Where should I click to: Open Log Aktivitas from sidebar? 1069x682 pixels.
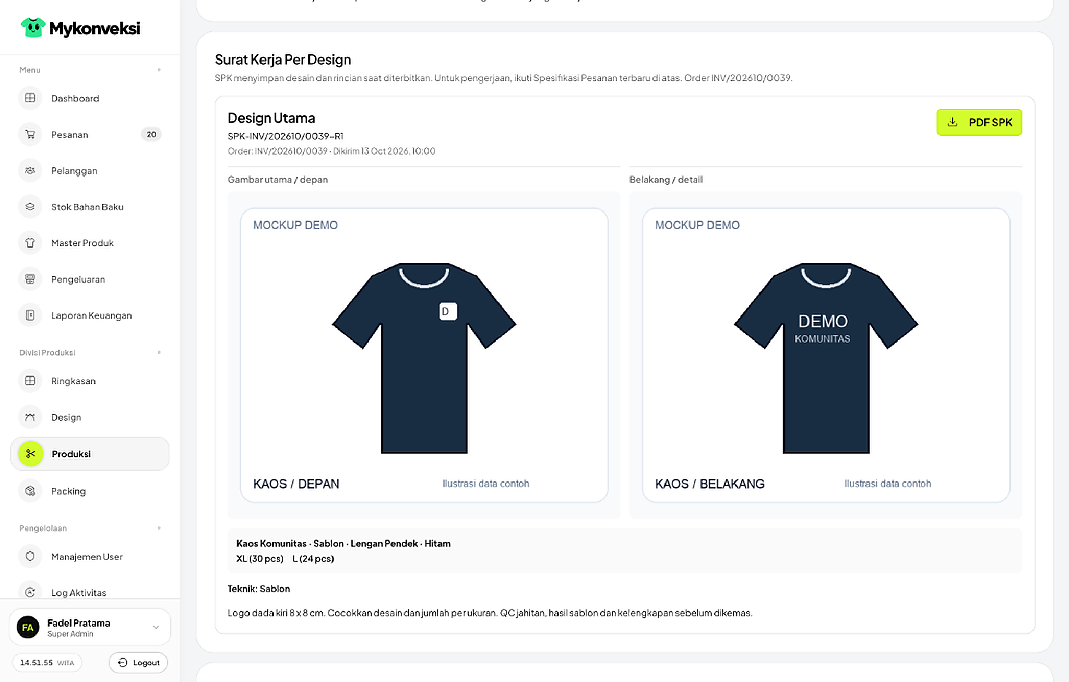[90, 592]
